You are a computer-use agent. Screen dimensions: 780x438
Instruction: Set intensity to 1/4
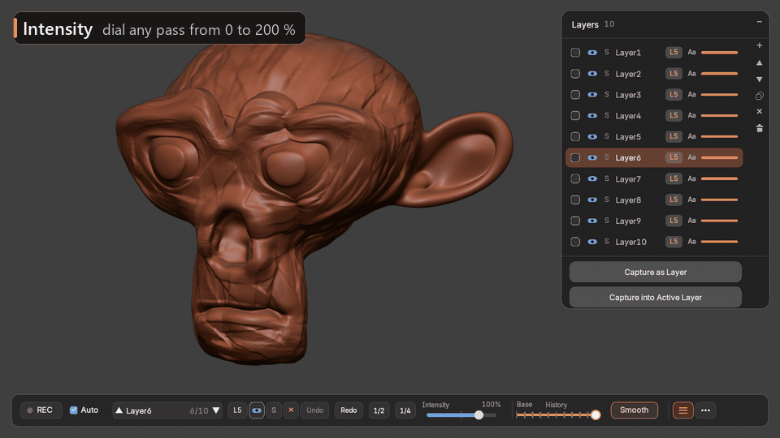(x=405, y=410)
